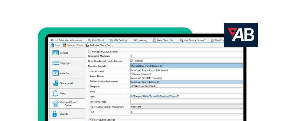The width and height of the screenshot is (299, 121).
Task: Open the Security side panel
Action: coord(67,114)
